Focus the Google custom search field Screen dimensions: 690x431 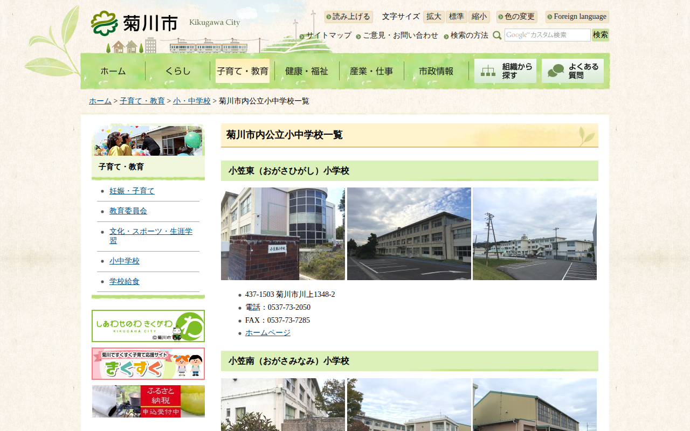point(548,35)
